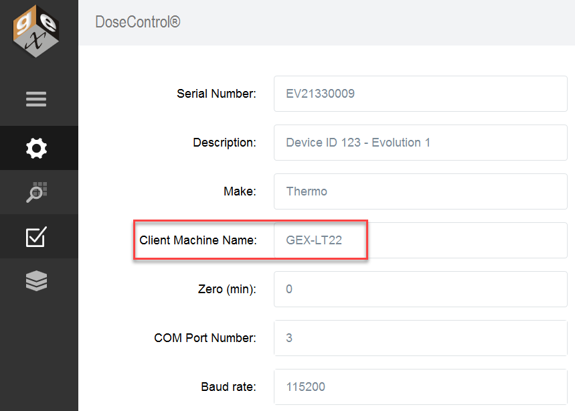Click the COM Port Number field

click(420, 338)
